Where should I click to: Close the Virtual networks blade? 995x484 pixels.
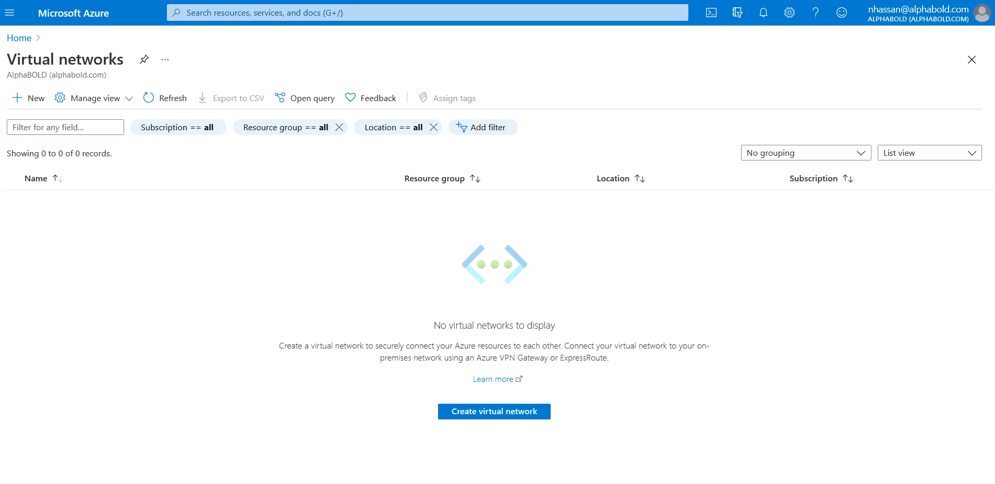click(972, 59)
